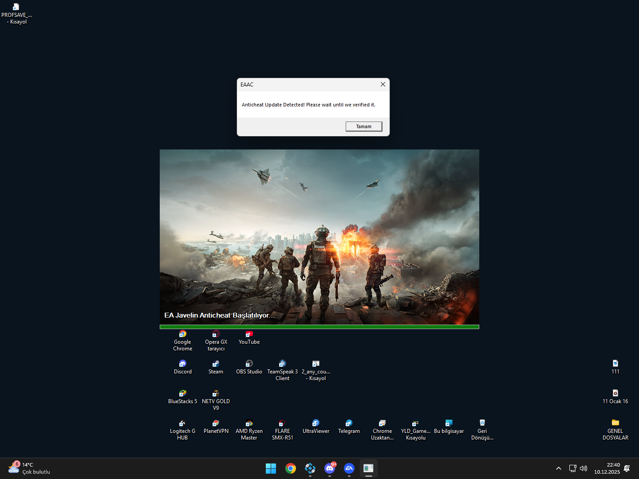This screenshot has width=639, height=479.
Task: Select the YouTube desktop shortcut
Action: click(249, 338)
